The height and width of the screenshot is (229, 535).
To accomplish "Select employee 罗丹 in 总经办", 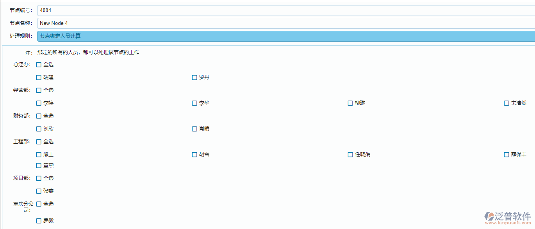I will pyautogui.click(x=194, y=77).
